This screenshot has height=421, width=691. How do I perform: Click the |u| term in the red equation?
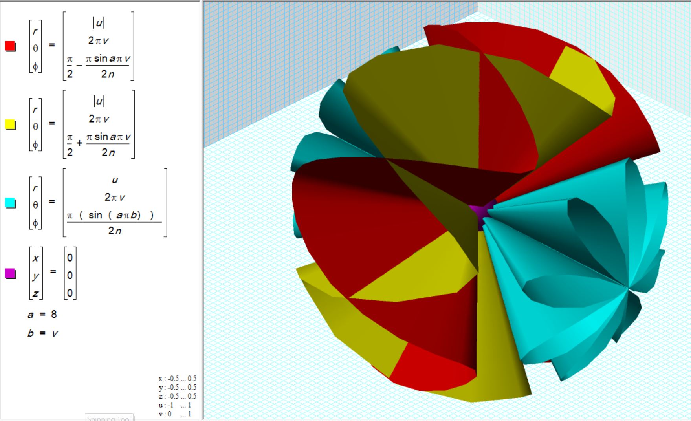coord(99,23)
